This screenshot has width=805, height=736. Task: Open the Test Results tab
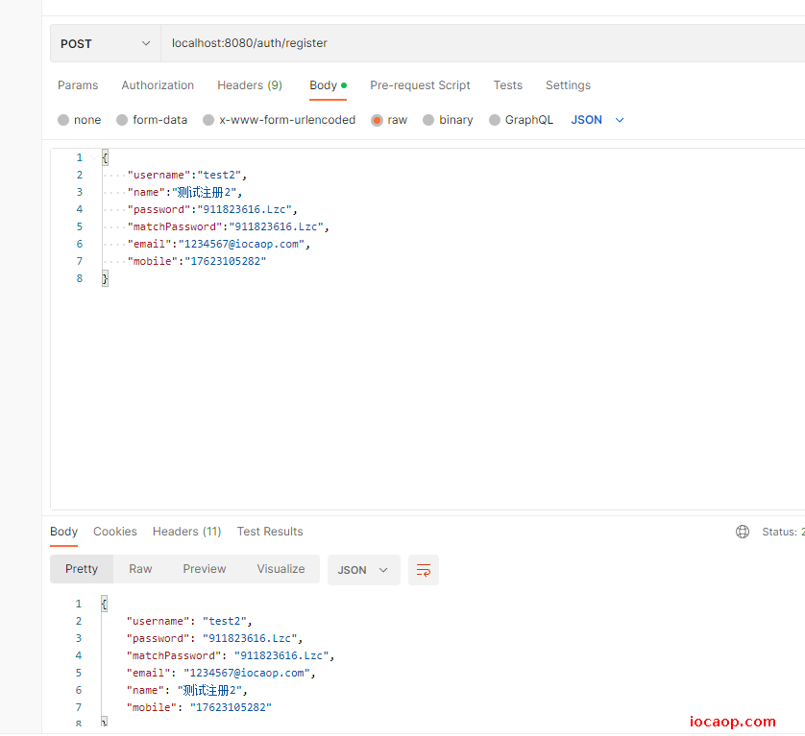tap(270, 532)
